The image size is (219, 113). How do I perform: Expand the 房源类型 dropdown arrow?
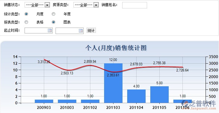click(x=96, y=5)
